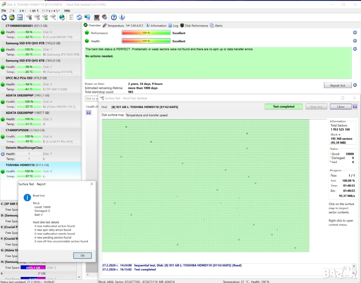Click the Repeat test button
The width and height of the screenshot is (361, 283).
click(337, 85)
